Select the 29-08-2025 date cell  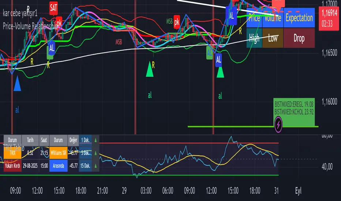[x=30, y=166]
